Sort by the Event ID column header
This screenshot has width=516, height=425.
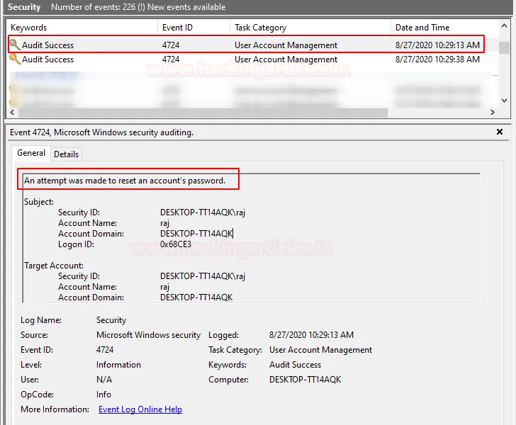click(x=193, y=28)
